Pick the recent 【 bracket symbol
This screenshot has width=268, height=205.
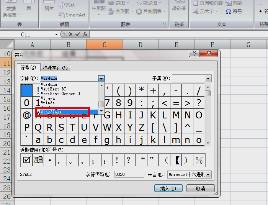tap(176, 160)
